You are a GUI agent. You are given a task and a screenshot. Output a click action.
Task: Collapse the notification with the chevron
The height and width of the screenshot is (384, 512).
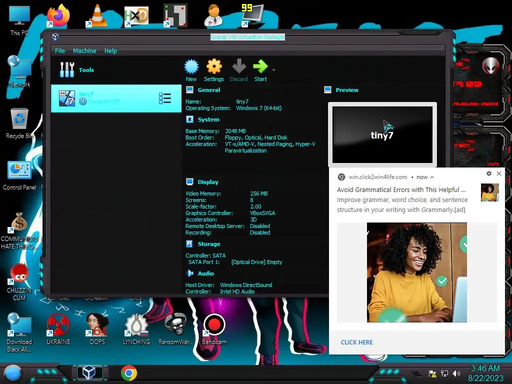(x=432, y=177)
